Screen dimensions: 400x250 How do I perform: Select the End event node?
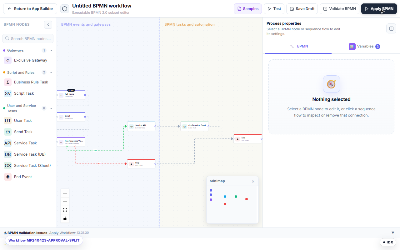(247, 139)
